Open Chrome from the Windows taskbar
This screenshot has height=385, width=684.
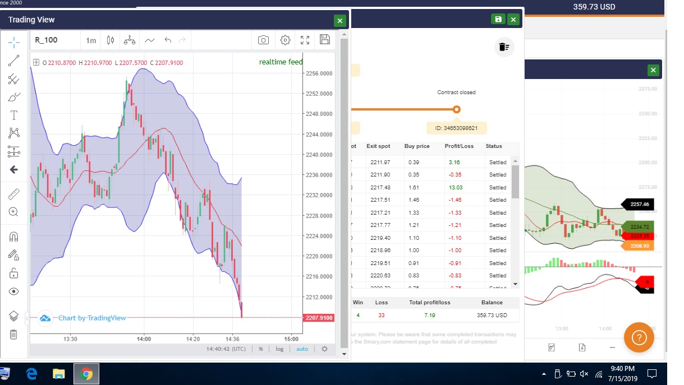[x=86, y=374]
